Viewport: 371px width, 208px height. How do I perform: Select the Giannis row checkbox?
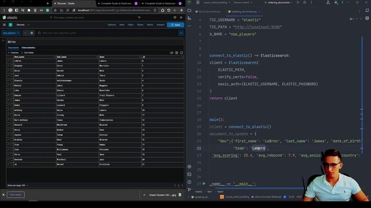[x=12, y=81]
